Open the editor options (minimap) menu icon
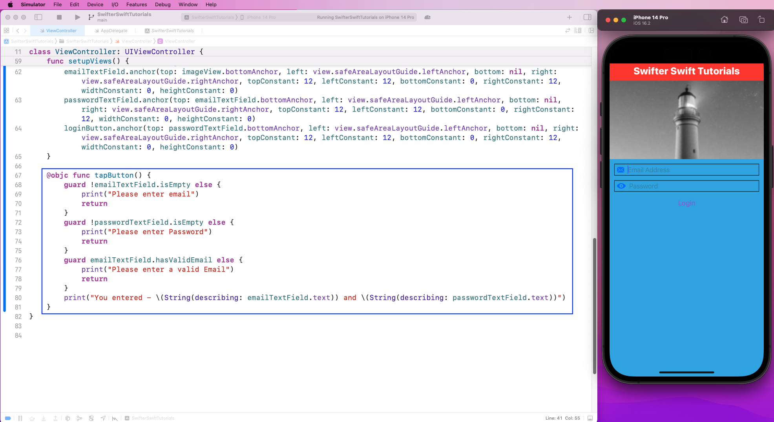Viewport: 774px width, 422px height. pyautogui.click(x=578, y=31)
